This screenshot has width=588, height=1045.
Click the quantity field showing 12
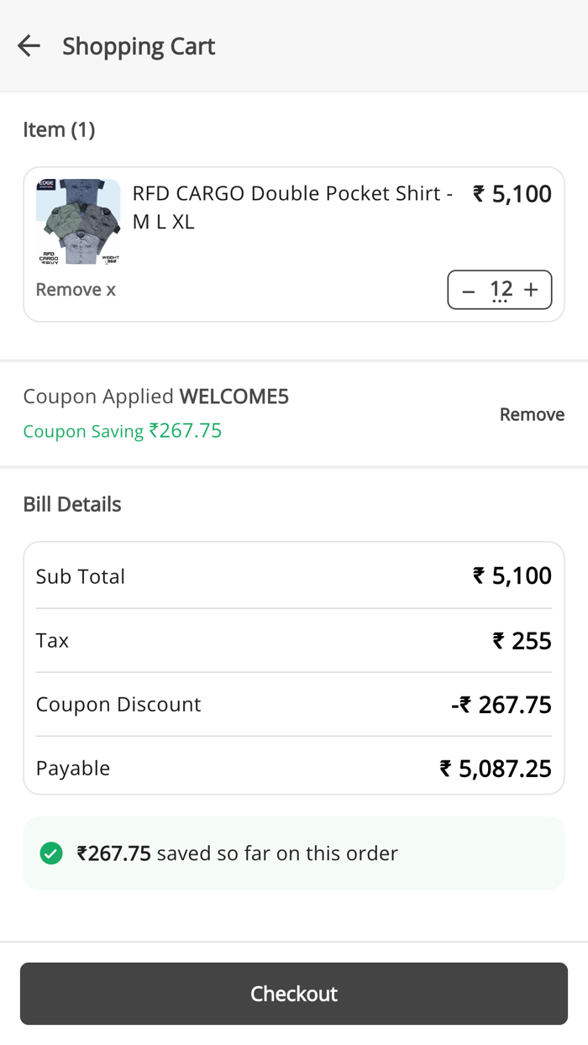point(501,290)
